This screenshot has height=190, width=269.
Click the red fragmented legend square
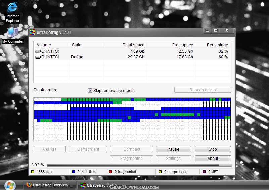pyautogui.click(x=110, y=172)
